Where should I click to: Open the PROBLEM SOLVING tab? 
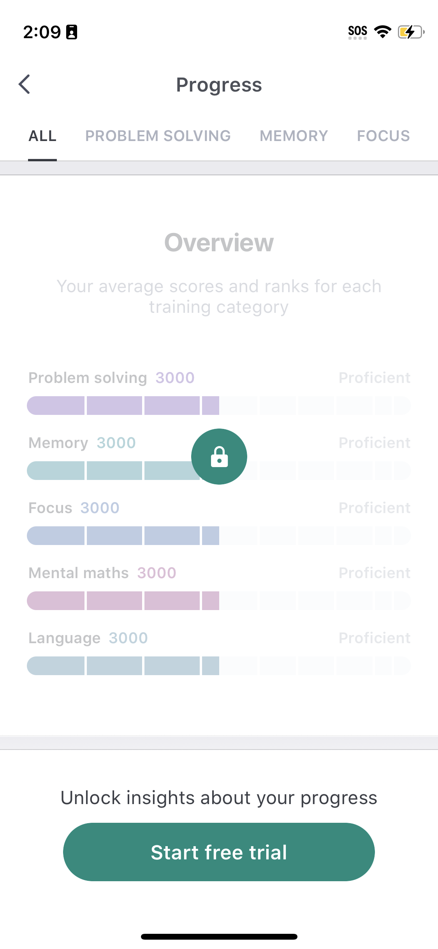click(158, 136)
